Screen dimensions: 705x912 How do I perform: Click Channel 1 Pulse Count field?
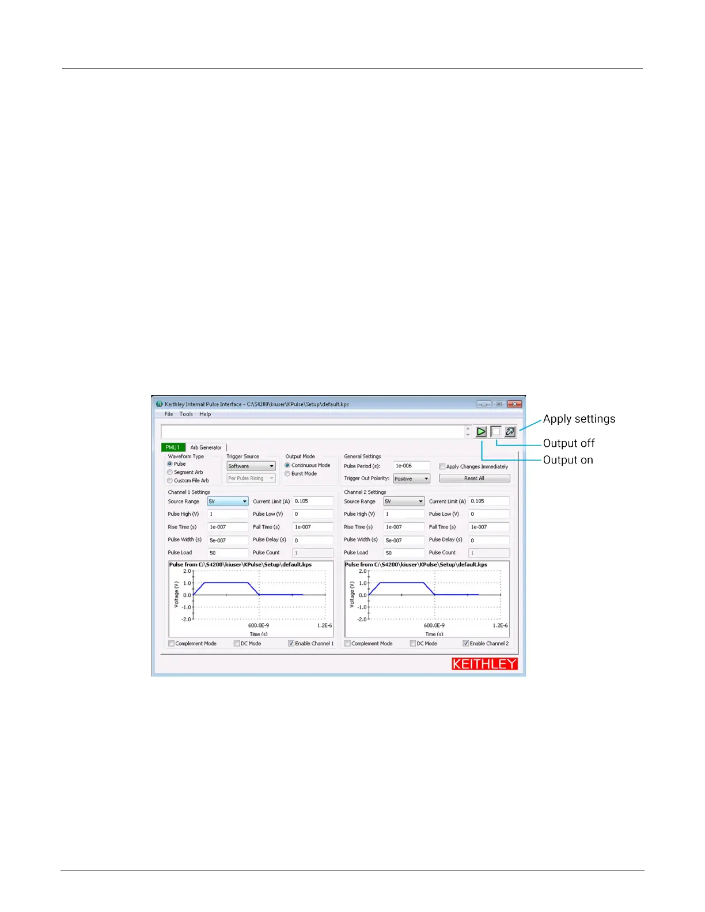pos(313,553)
